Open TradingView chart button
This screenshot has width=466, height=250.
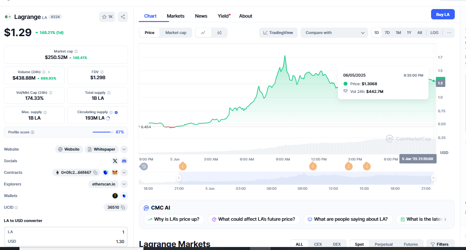point(278,33)
